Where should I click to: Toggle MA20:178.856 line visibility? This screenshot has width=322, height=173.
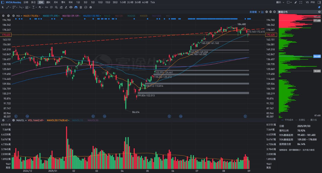coord(31,16)
